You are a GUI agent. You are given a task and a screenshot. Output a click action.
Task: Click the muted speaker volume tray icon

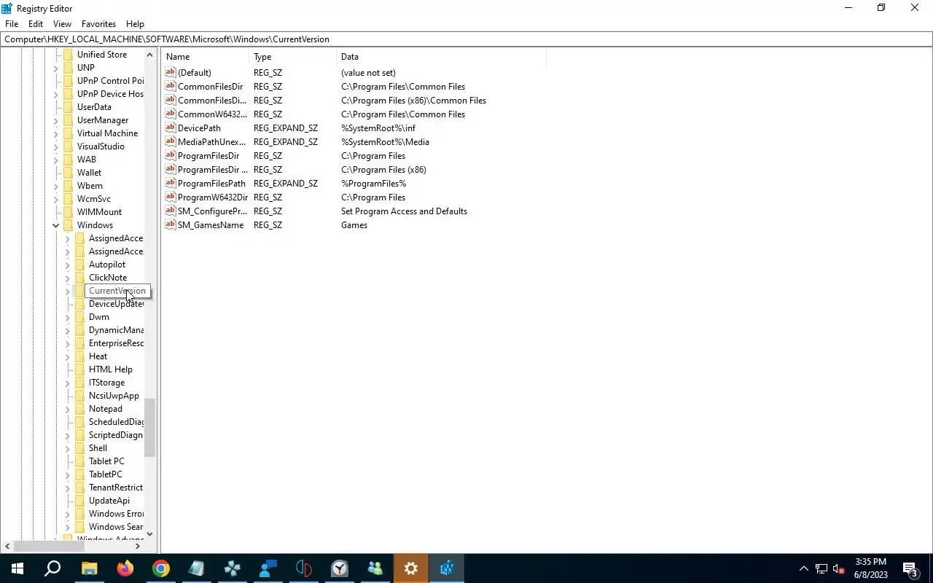pos(839,568)
